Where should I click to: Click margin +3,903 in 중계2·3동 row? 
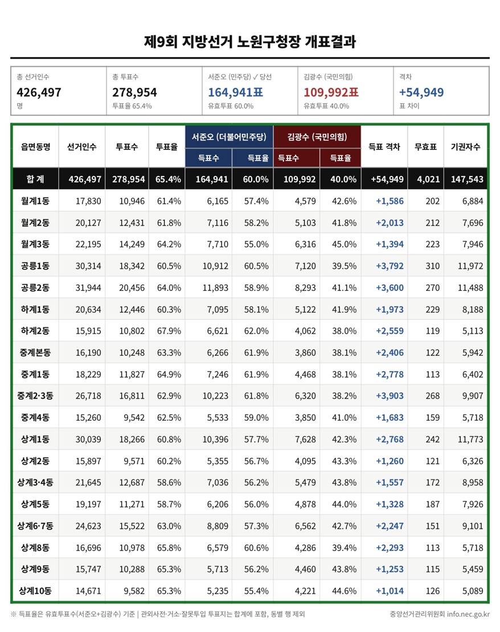pyautogui.click(x=390, y=396)
